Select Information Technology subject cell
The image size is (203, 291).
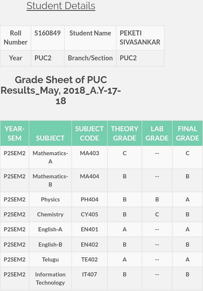(x=50, y=279)
